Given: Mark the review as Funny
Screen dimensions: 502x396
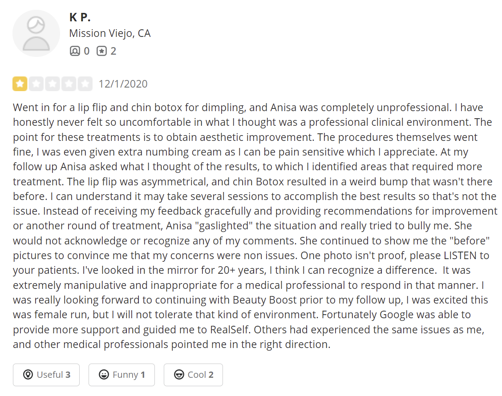Looking at the screenshot, I should point(121,375).
